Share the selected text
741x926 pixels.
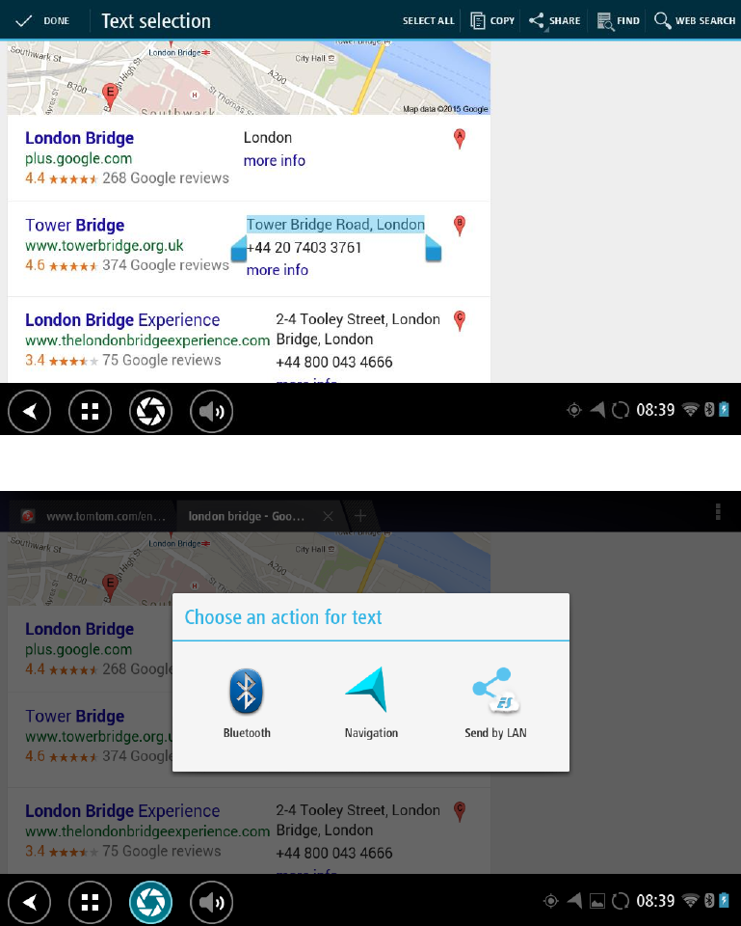click(x=555, y=20)
